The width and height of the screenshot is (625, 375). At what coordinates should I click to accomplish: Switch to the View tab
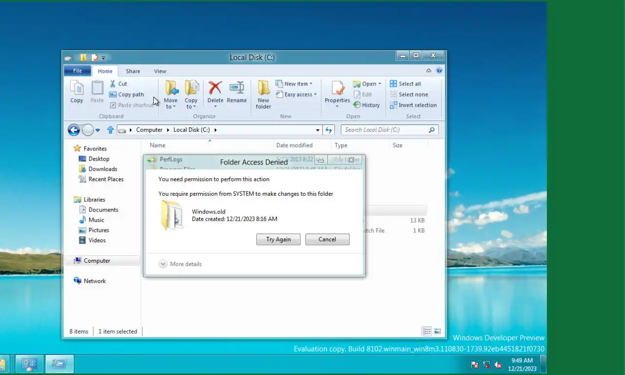click(x=160, y=71)
